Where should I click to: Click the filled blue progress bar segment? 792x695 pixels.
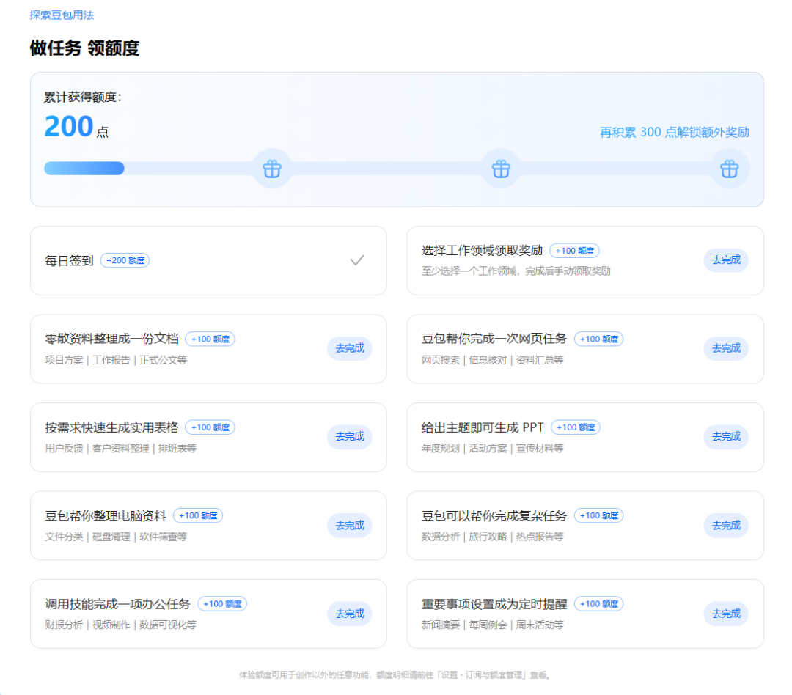84,168
